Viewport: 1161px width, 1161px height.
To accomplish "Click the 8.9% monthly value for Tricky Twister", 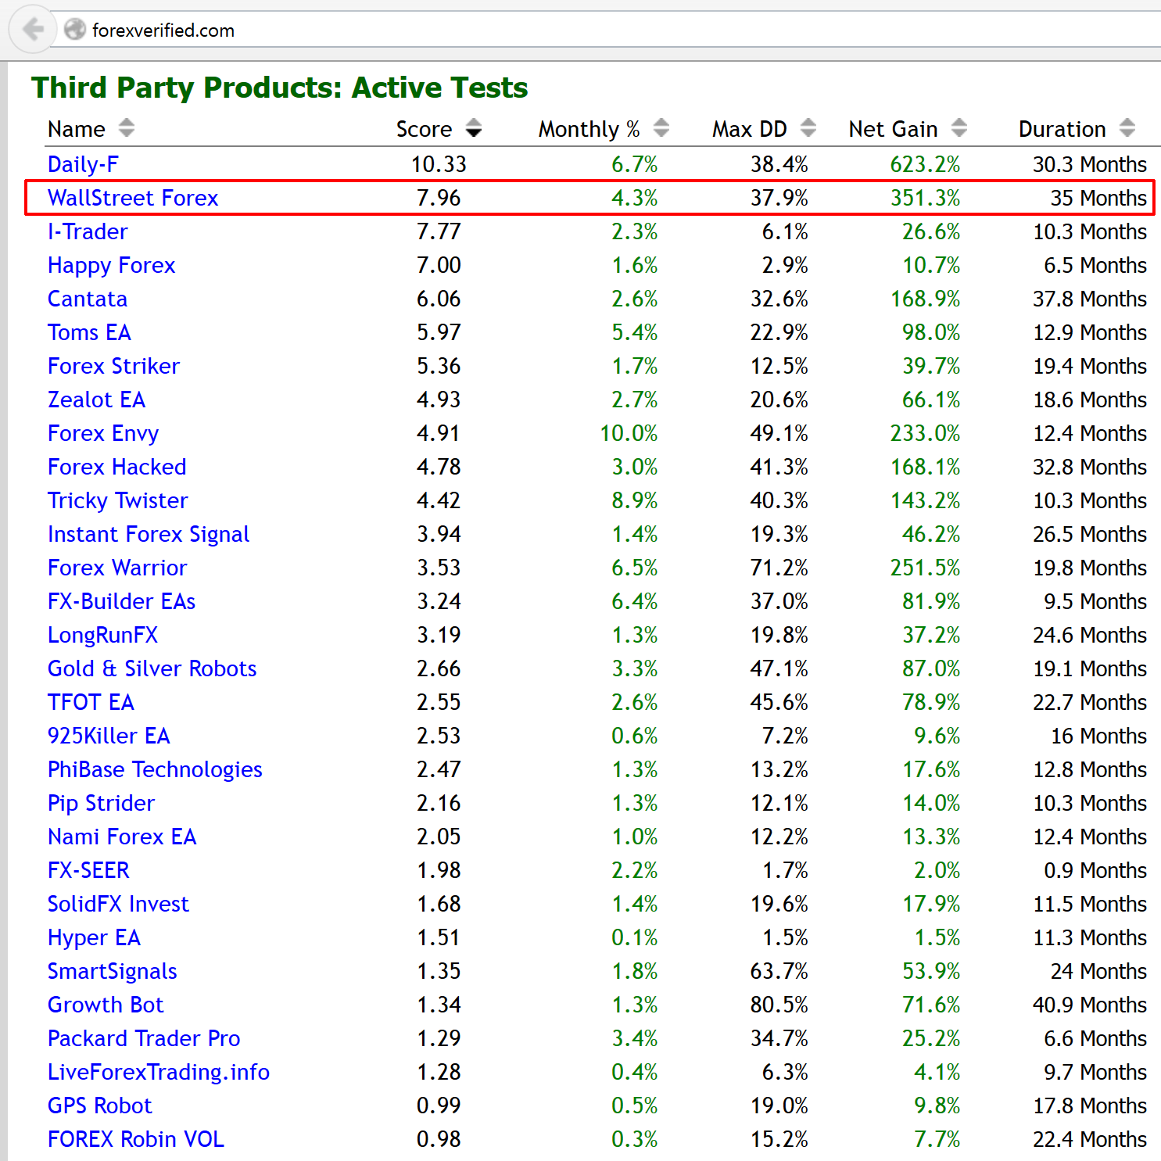I will point(635,500).
